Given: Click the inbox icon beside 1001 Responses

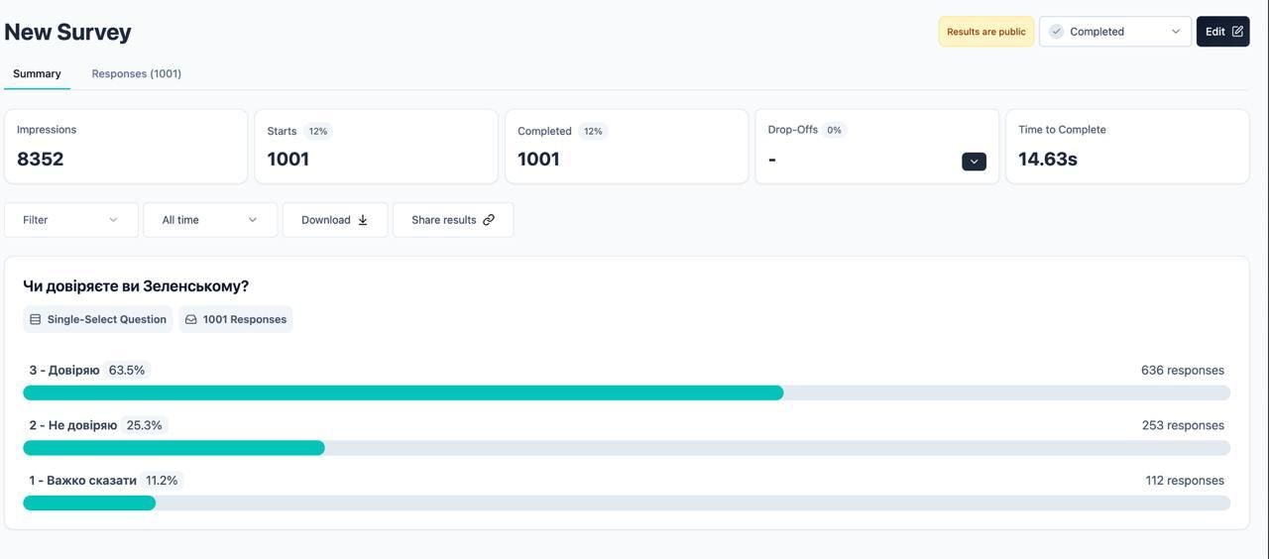Looking at the screenshot, I should pyautogui.click(x=191, y=319).
